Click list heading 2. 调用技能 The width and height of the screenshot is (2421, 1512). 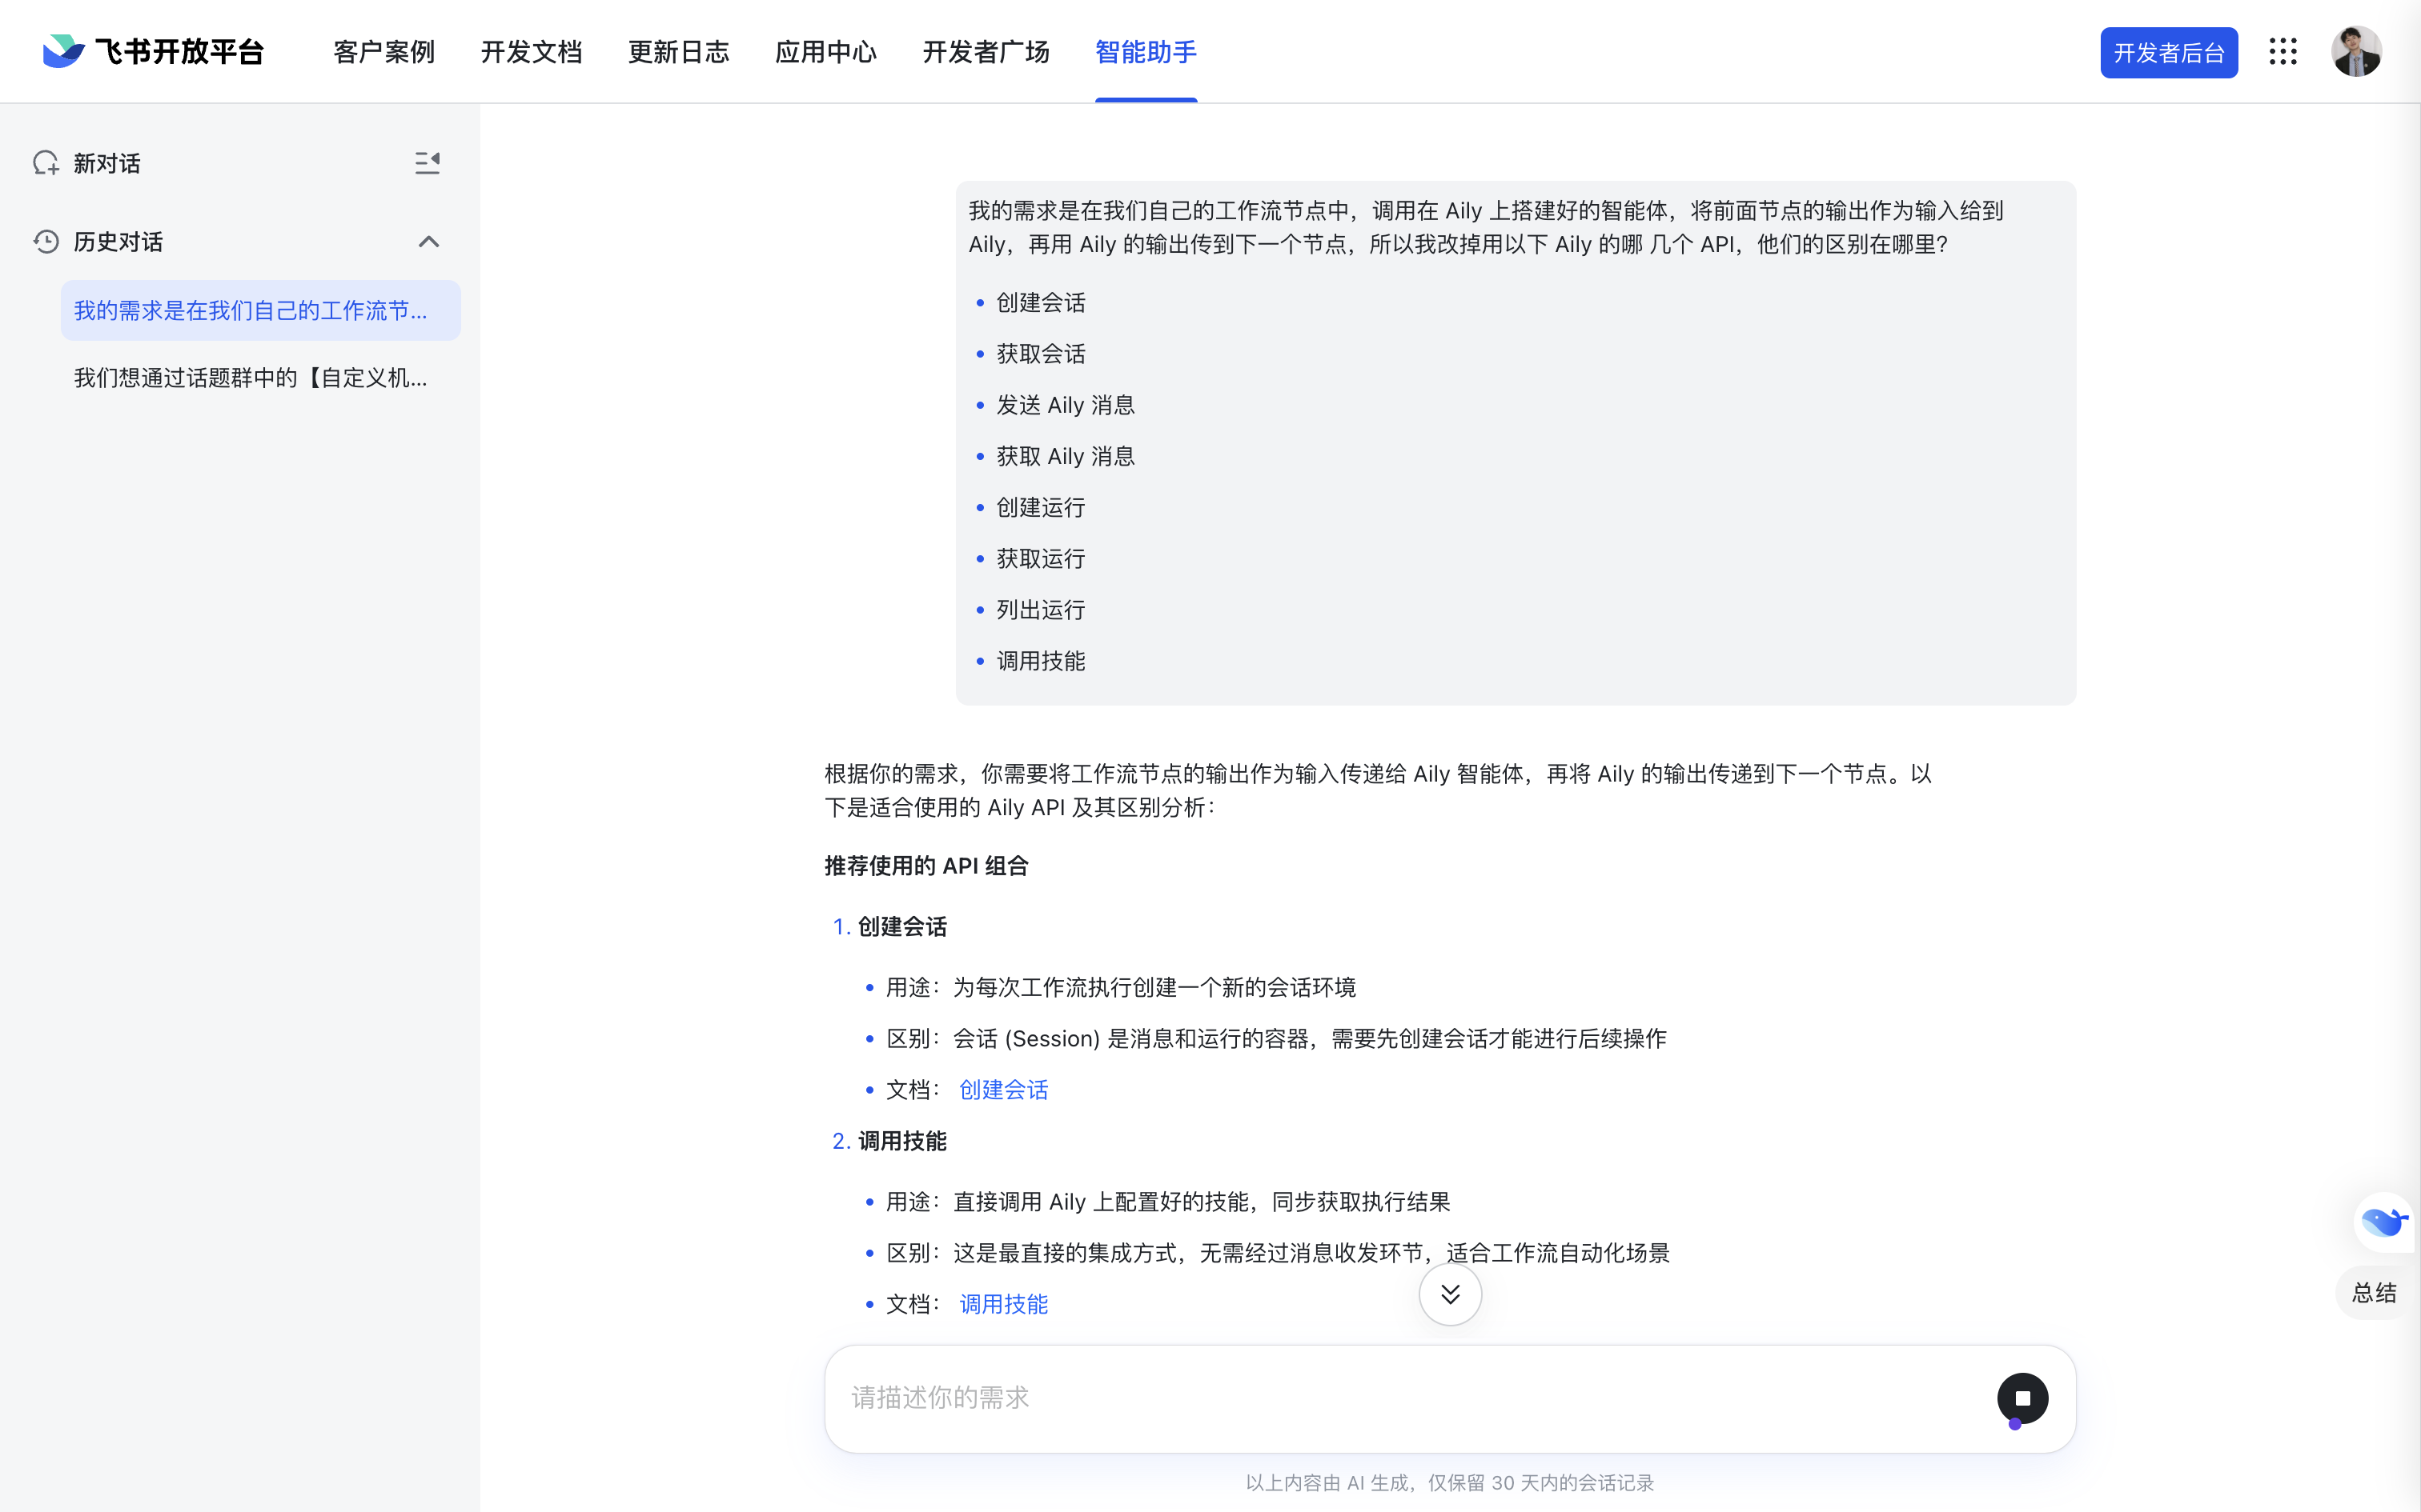click(x=889, y=1140)
